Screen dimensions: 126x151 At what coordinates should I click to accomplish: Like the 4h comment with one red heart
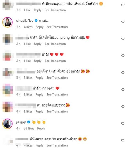pos(123,90)
